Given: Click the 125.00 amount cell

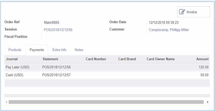Looking at the screenshot, I should click(x=204, y=67).
